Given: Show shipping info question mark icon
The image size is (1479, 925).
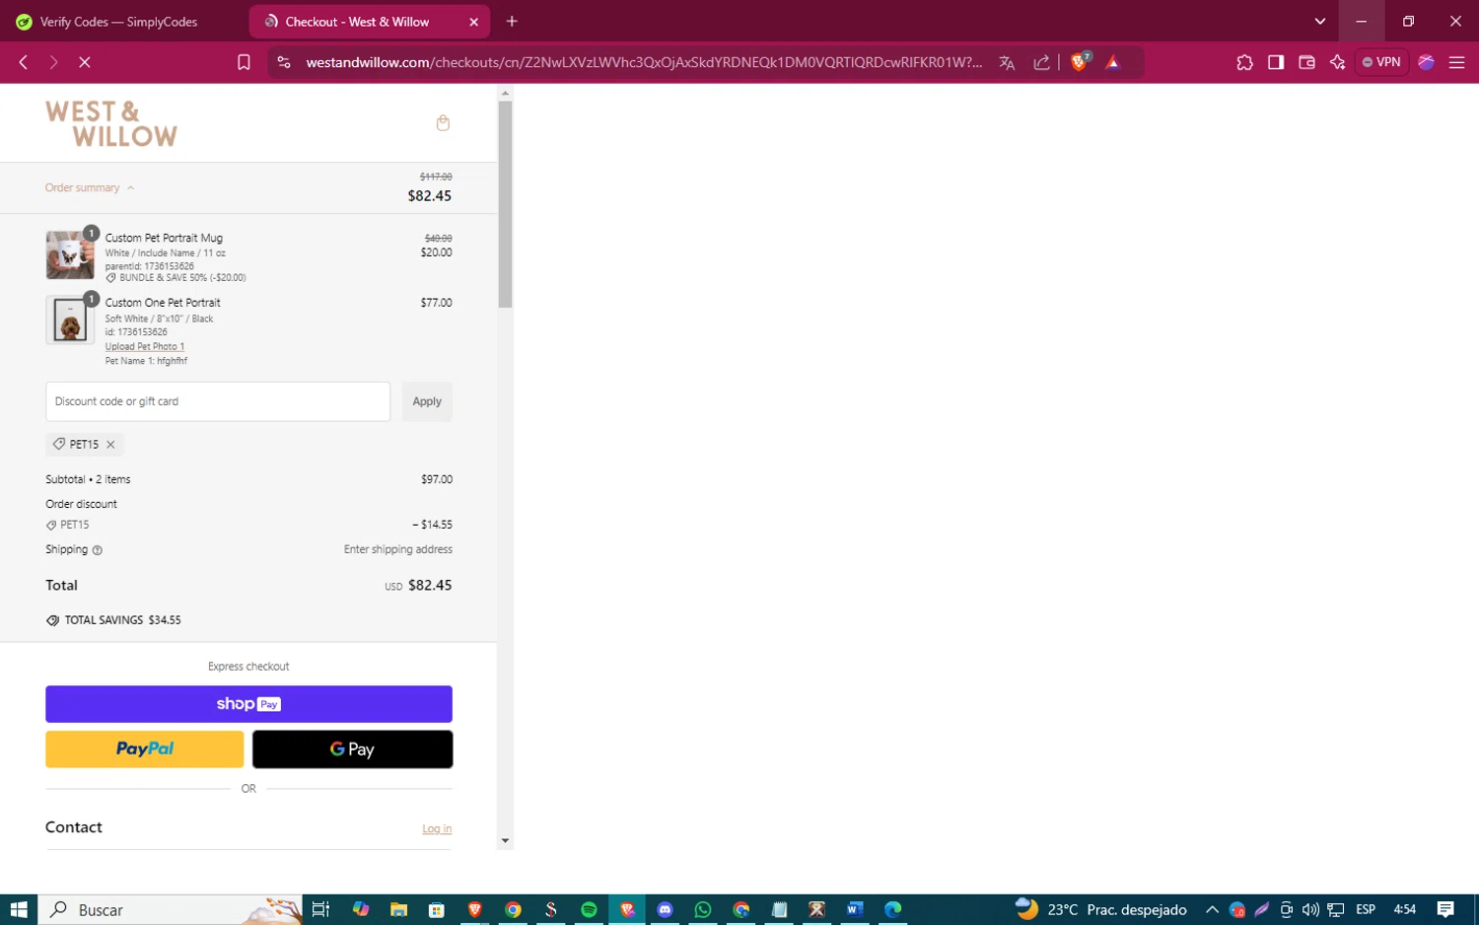Looking at the screenshot, I should coord(98,550).
